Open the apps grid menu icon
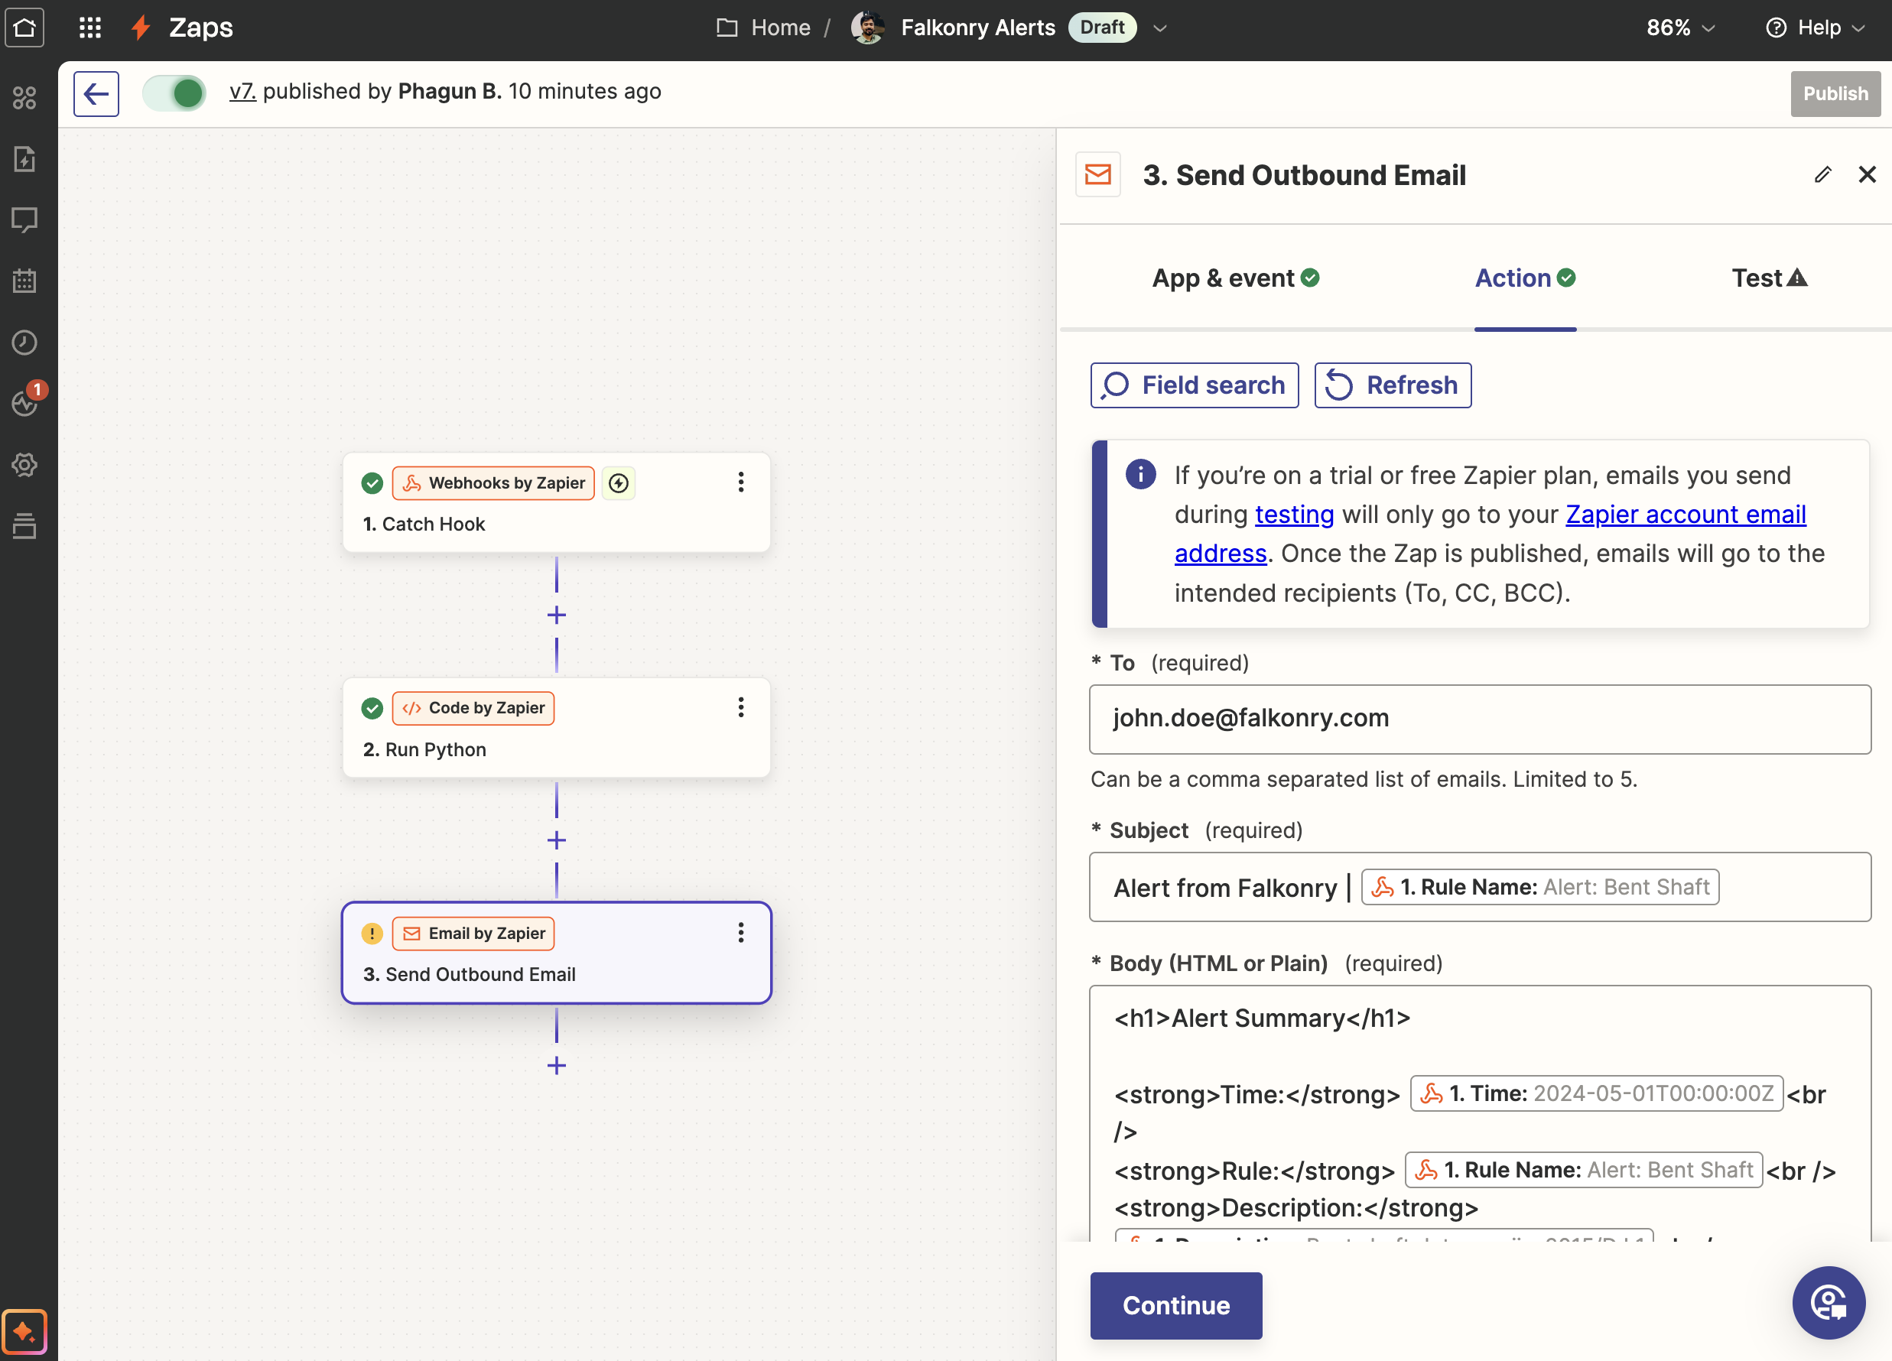The width and height of the screenshot is (1892, 1361). (90, 28)
